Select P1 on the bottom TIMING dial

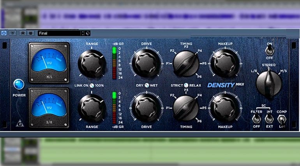pos(168,108)
